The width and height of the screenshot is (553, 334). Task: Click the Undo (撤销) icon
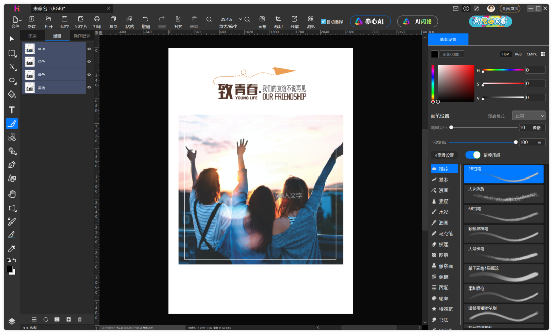145,19
